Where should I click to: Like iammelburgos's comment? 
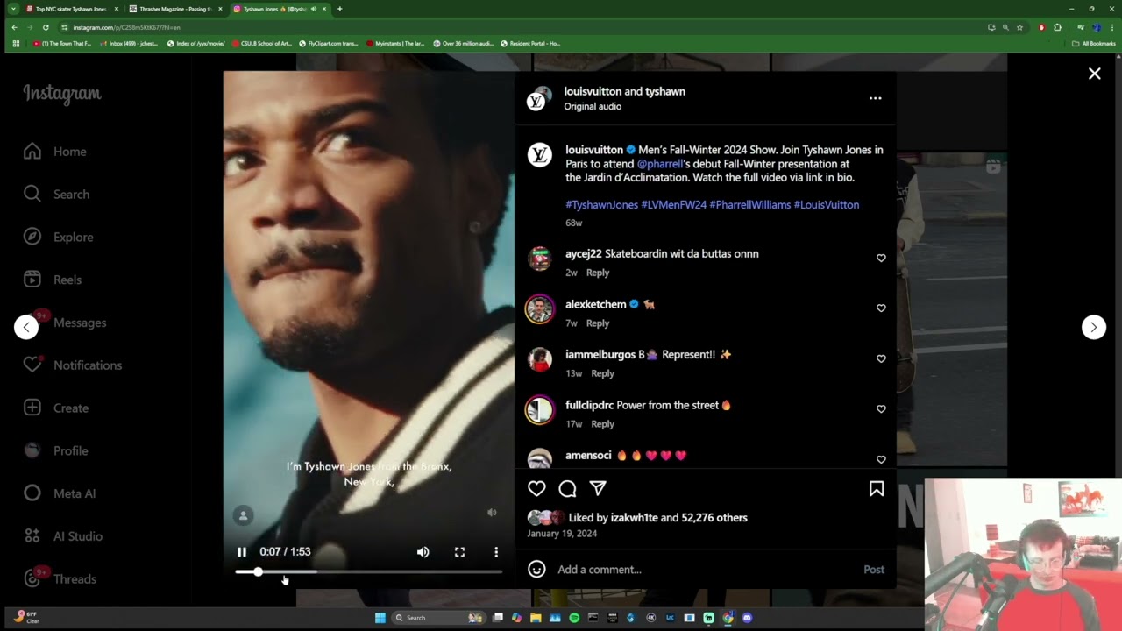coord(881,358)
